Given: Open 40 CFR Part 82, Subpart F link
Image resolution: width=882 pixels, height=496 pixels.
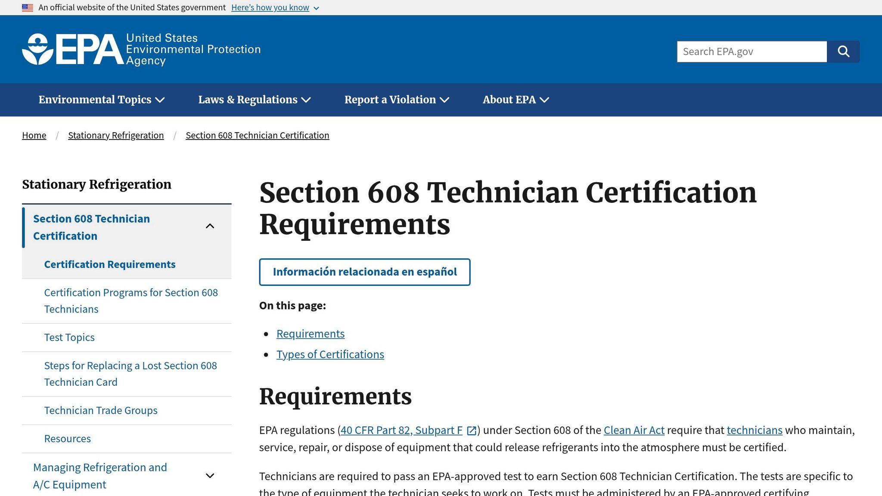Looking at the screenshot, I should pos(401,430).
